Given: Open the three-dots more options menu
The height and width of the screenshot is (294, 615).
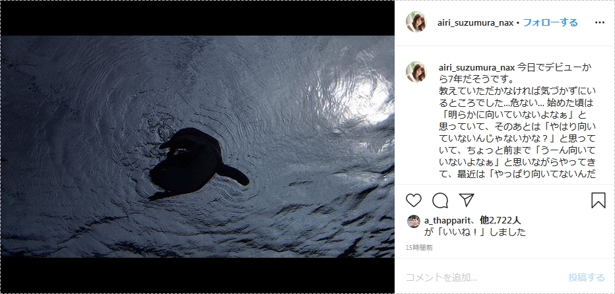Looking at the screenshot, I should click(600, 22).
